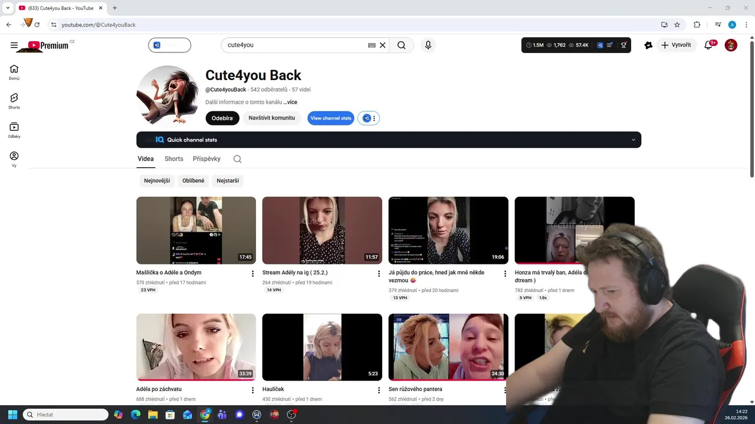Reload the page
The width and height of the screenshot is (755, 424).
37,25
